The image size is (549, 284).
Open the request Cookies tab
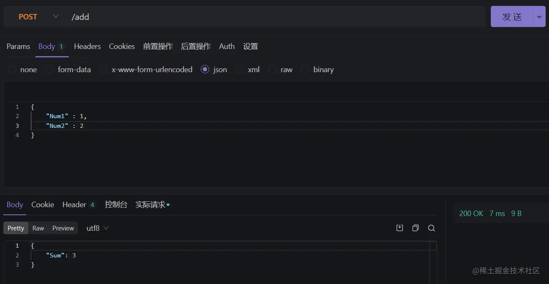(122, 46)
